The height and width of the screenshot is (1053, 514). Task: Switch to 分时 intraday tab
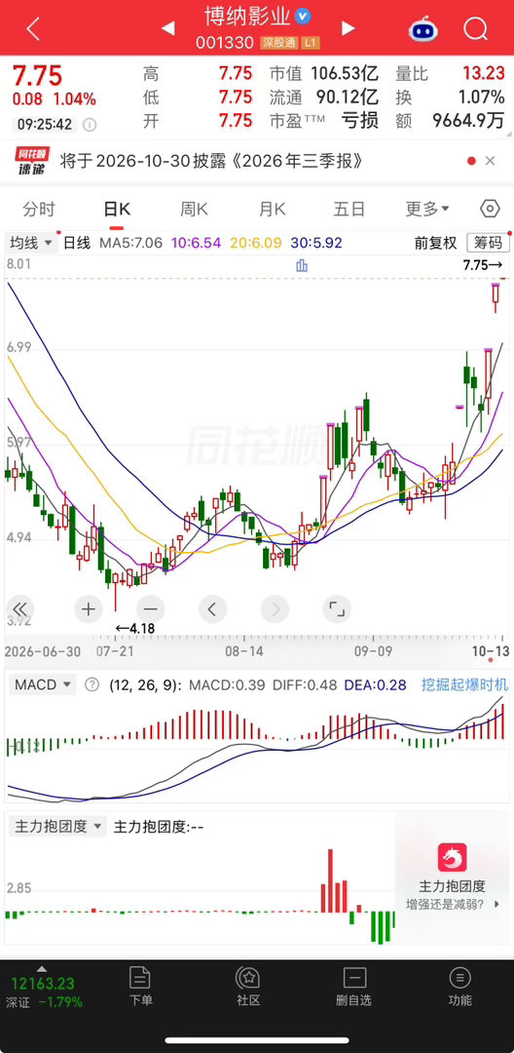coord(39,209)
